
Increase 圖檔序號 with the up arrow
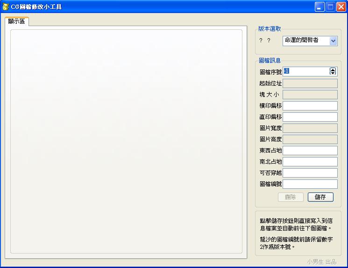click(333, 69)
